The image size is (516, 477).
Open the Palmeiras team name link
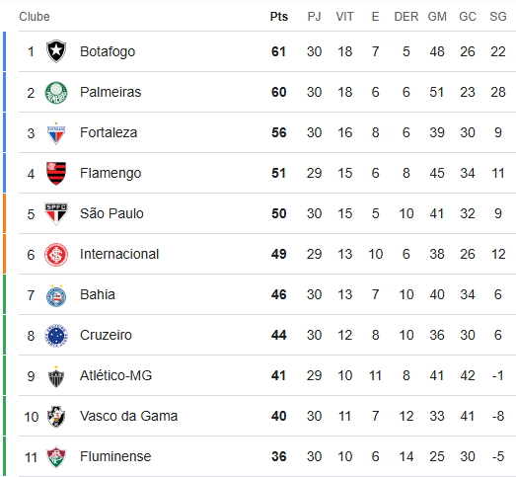(x=111, y=92)
